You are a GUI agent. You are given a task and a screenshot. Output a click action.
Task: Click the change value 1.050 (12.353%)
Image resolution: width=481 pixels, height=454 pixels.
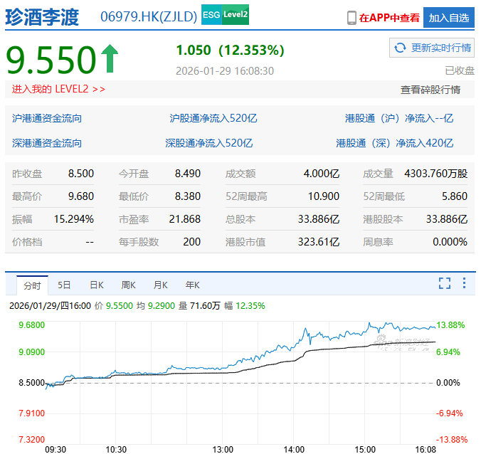(230, 51)
